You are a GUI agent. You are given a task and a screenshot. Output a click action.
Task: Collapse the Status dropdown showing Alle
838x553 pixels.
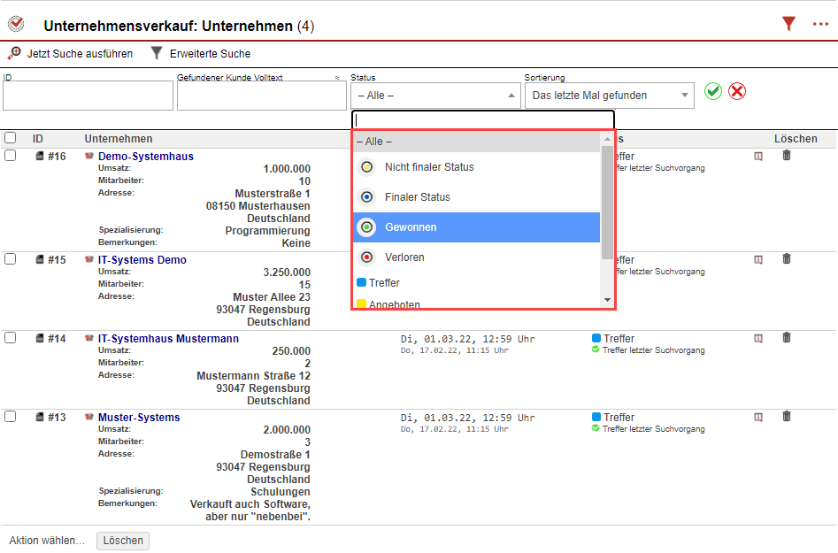435,96
